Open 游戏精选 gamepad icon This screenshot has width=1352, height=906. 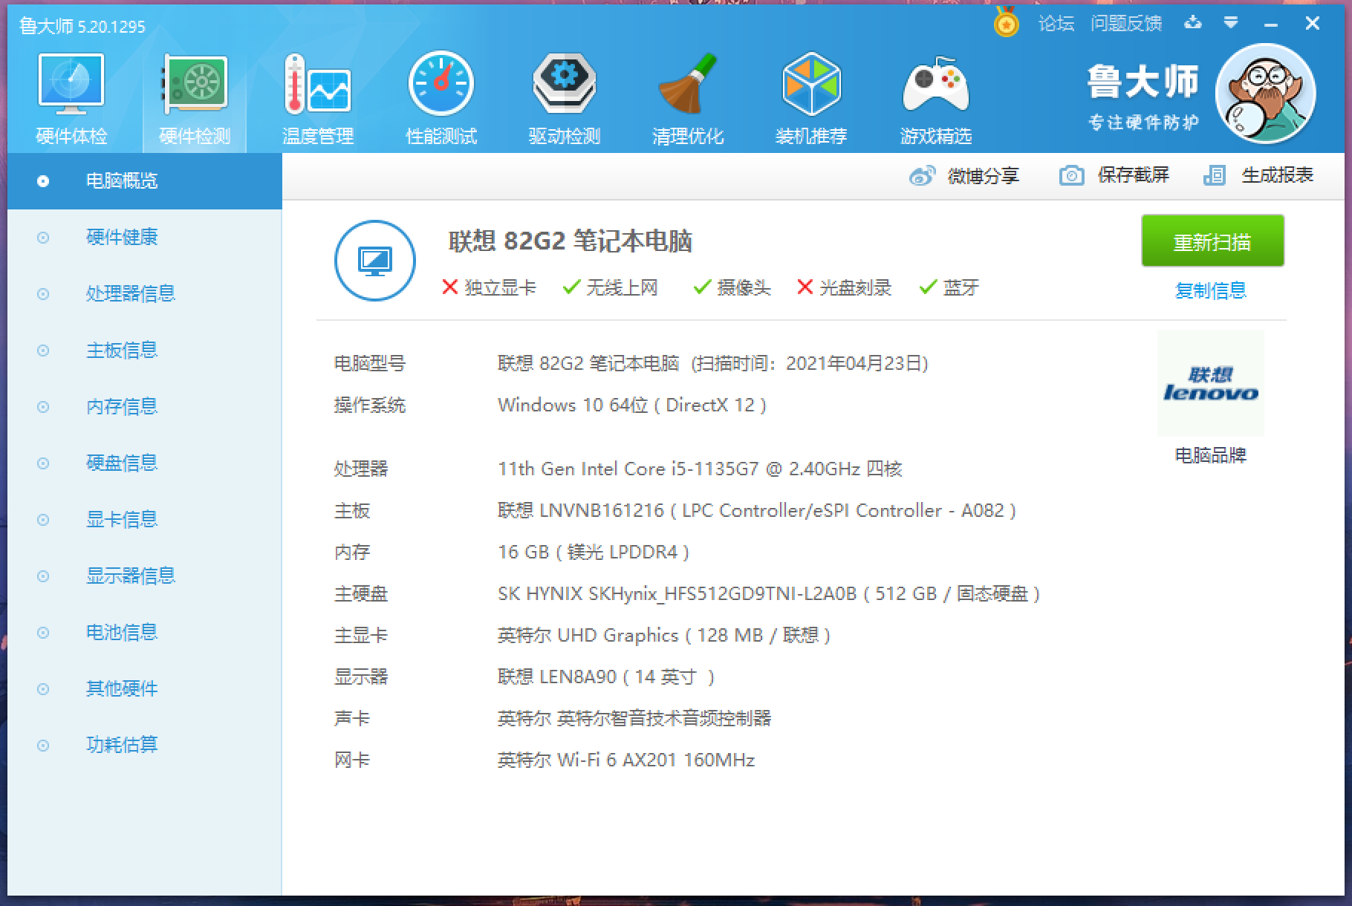(936, 84)
